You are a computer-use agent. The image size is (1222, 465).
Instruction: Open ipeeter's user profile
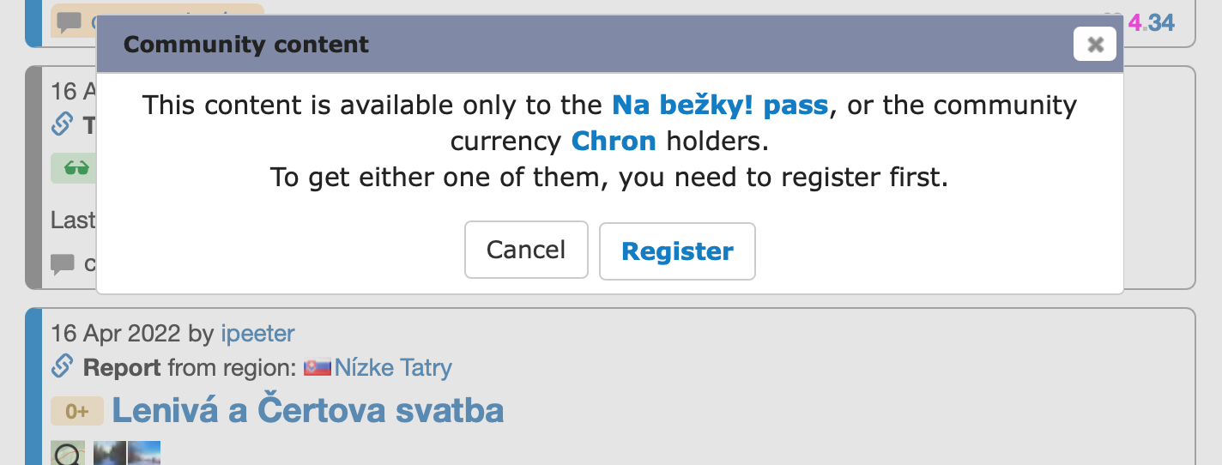click(257, 333)
